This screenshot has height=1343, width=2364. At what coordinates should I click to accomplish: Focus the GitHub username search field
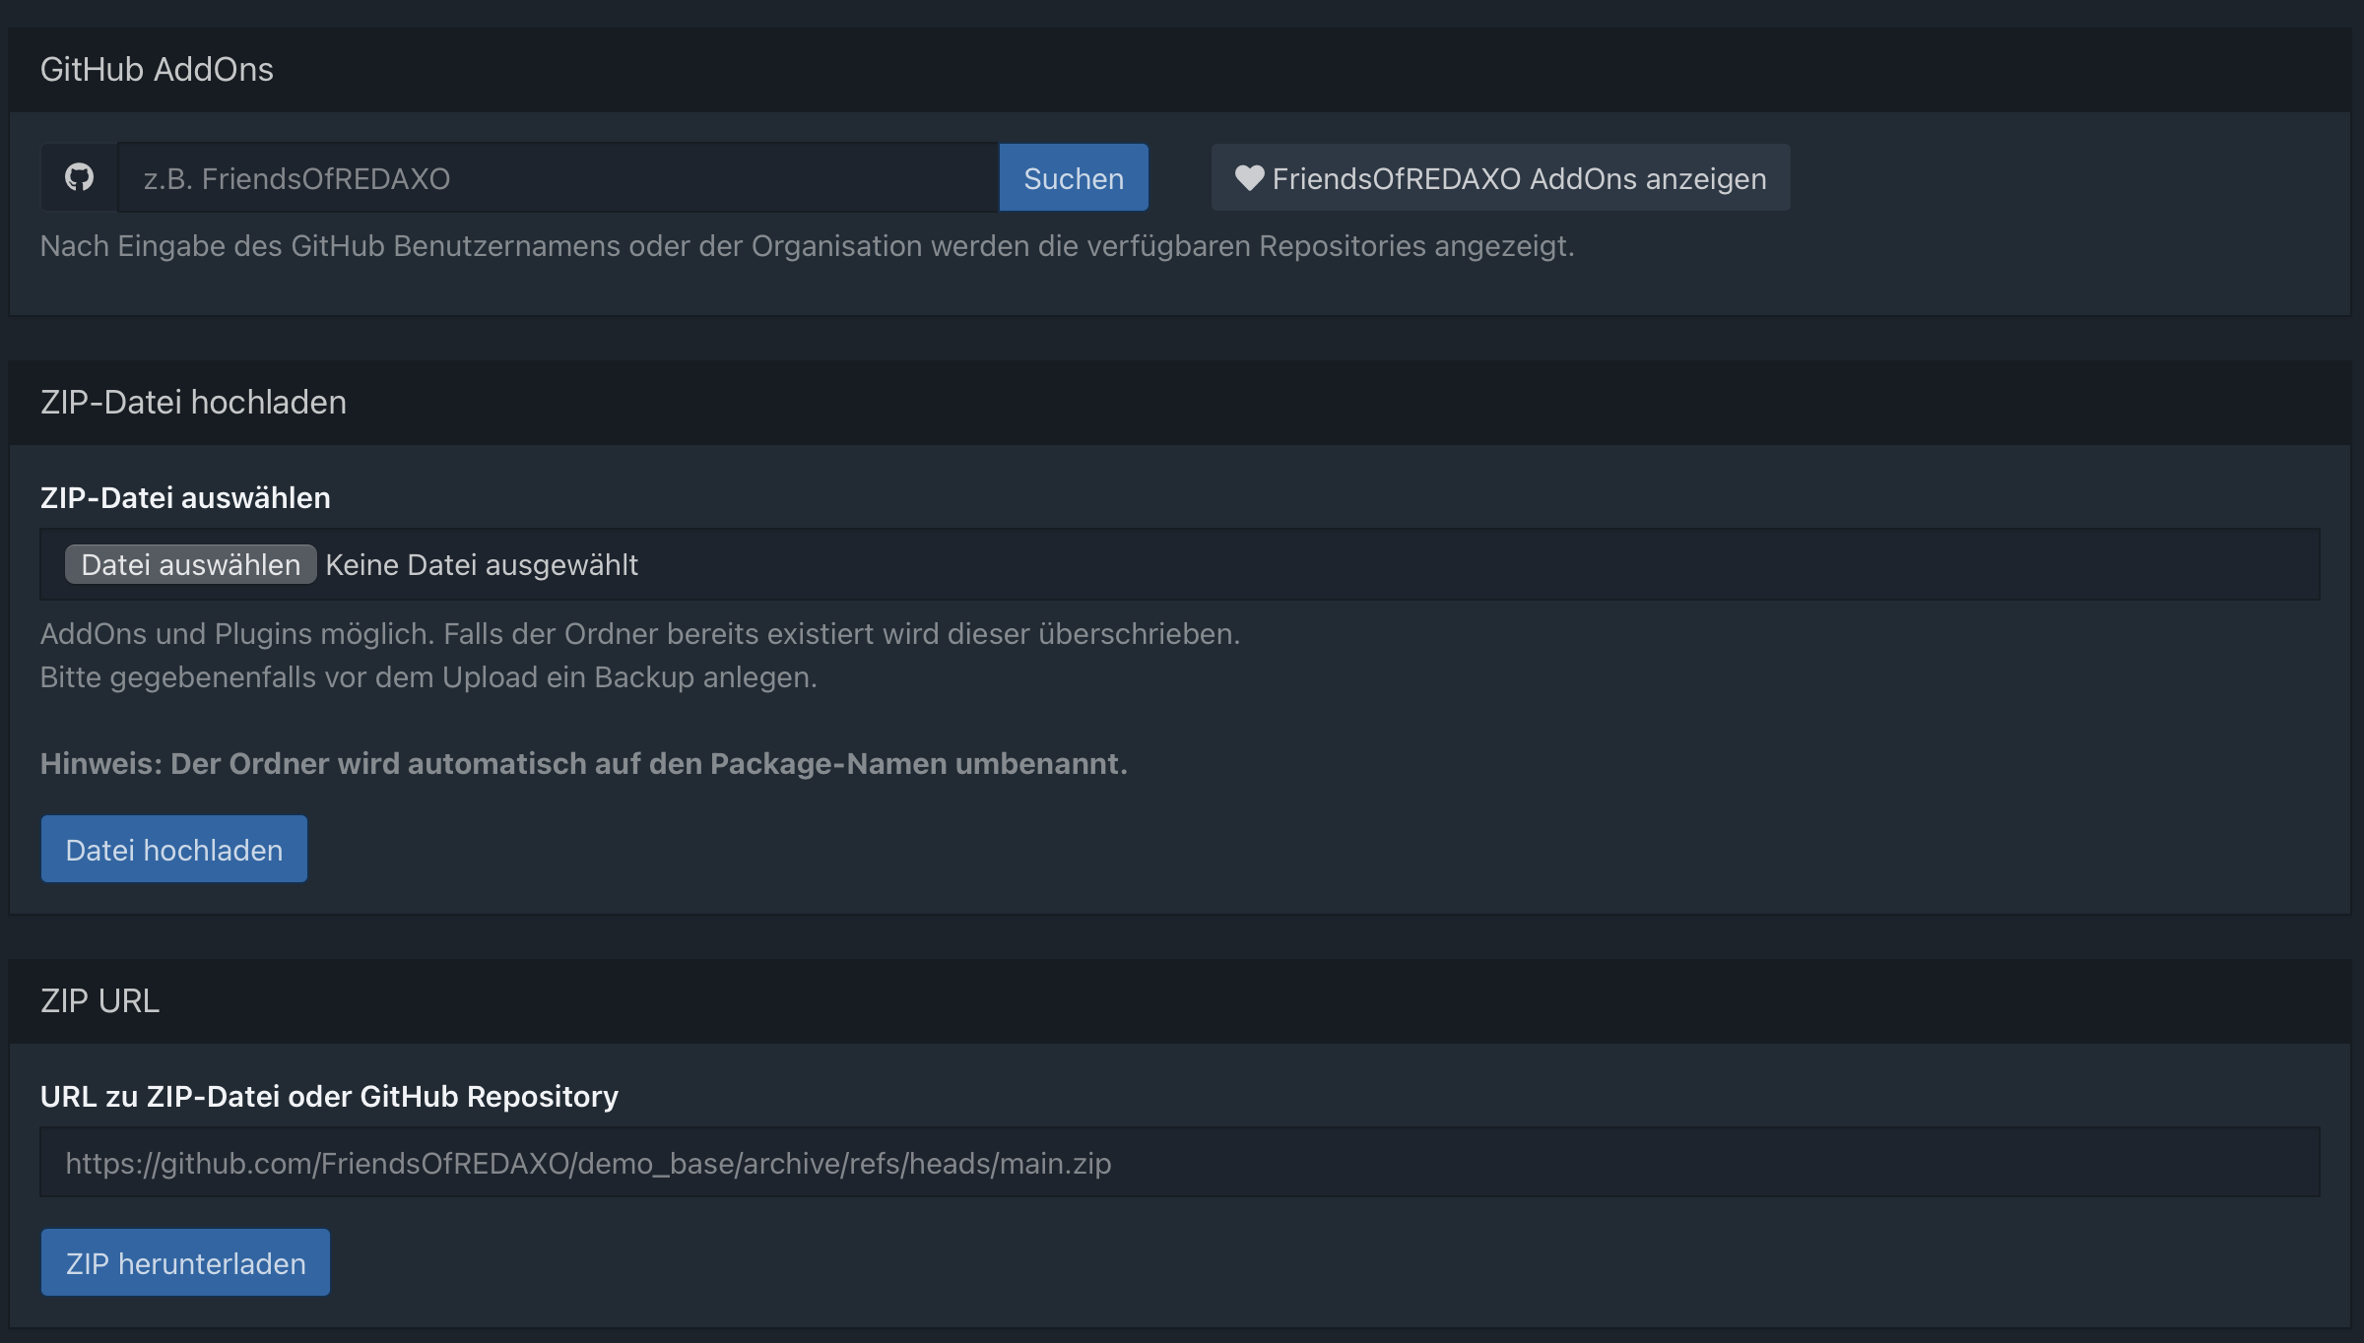point(558,177)
